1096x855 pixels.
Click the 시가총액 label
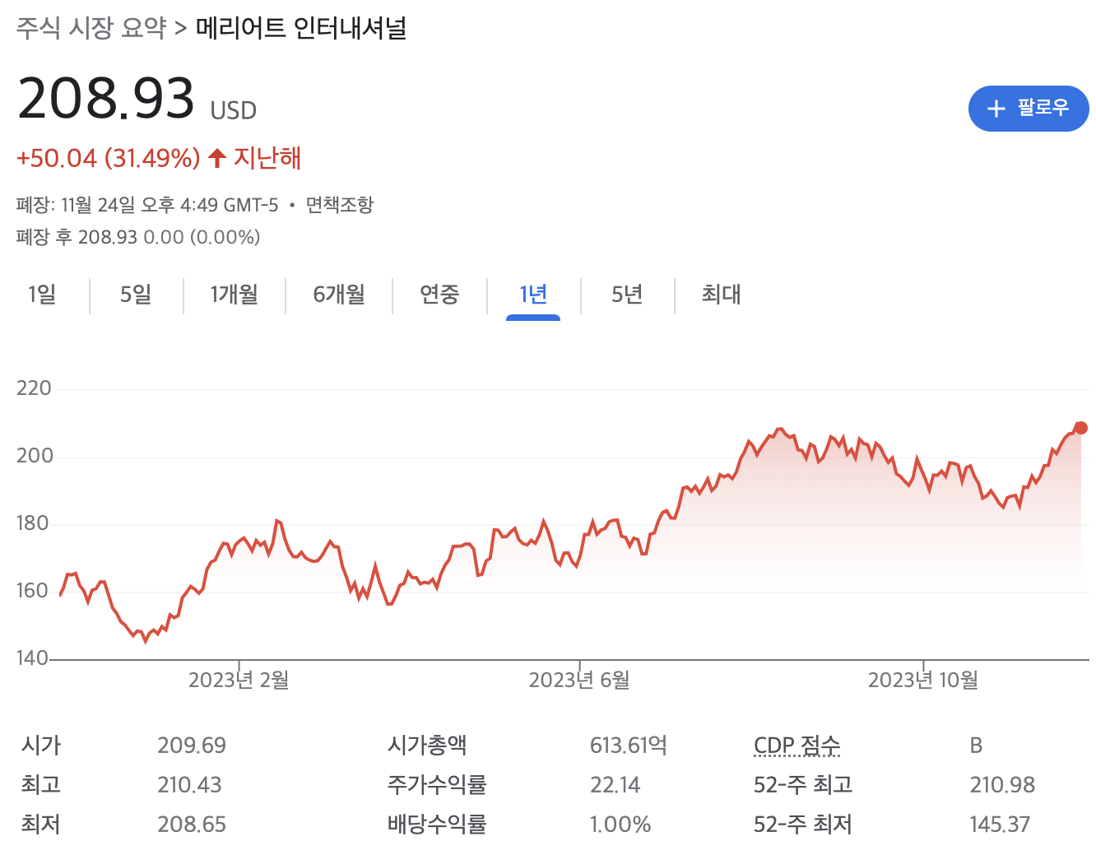(427, 746)
